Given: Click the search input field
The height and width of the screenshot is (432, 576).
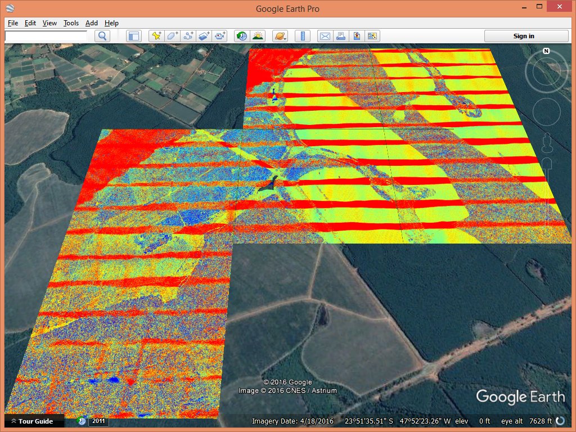Looking at the screenshot, I should (x=46, y=36).
